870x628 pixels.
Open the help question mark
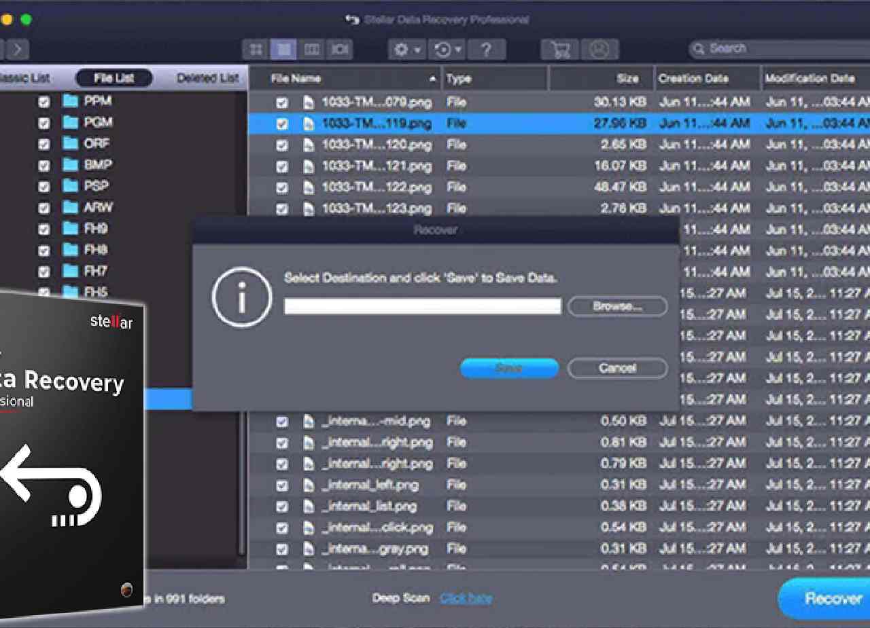(x=486, y=50)
